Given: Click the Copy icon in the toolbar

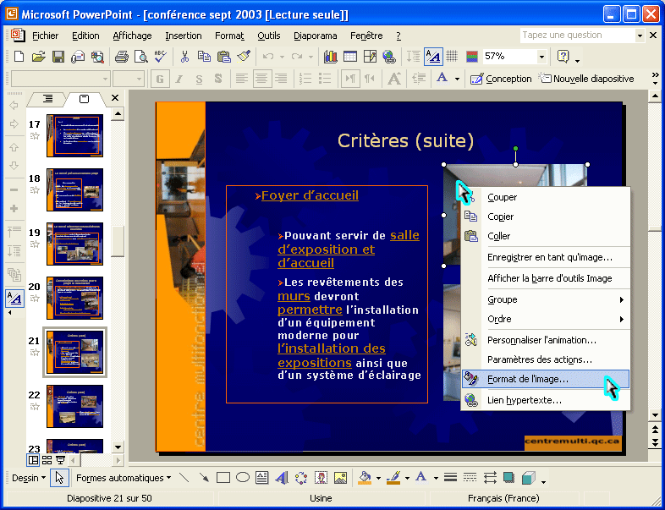Looking at the screenshot, I should (x=204, y=57).
